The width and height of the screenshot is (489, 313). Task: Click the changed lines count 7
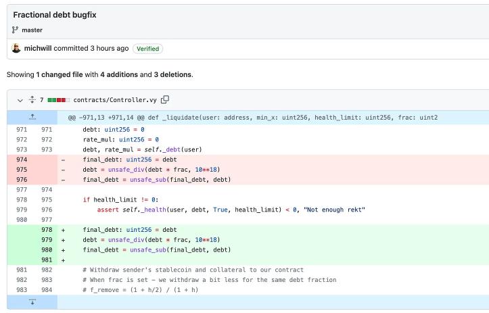[x=41, y=100]
